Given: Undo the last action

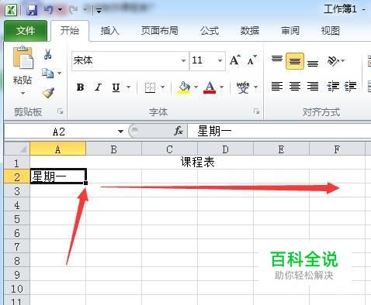Looking at the screenshot, I should (x=48, y=10).
